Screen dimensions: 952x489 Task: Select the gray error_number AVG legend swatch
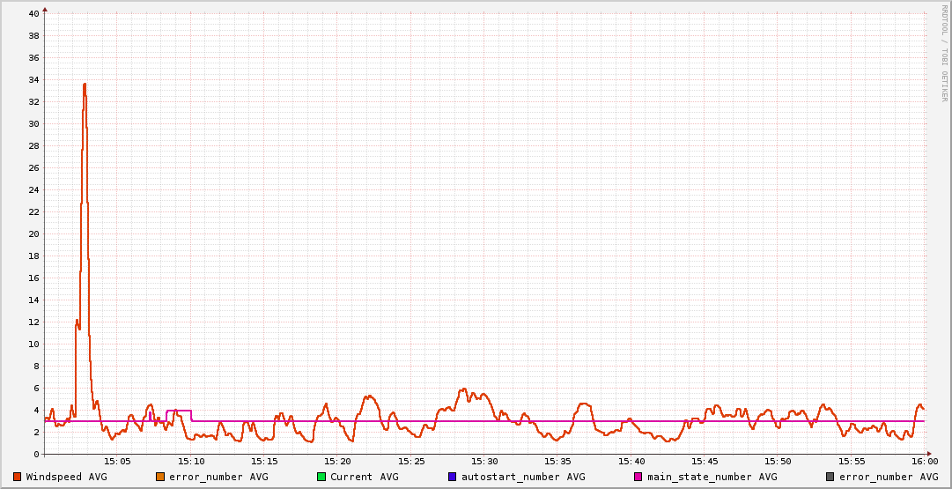pos(830,477)
